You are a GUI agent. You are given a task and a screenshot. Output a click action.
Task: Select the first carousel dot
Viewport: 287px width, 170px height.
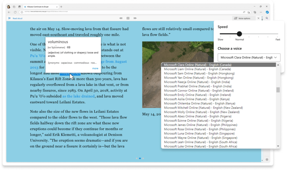click(x=137, y=158)
